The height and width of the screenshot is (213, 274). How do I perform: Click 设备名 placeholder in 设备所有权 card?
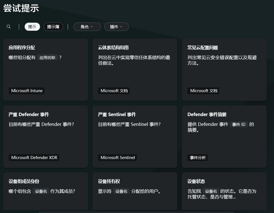[121, 191]
